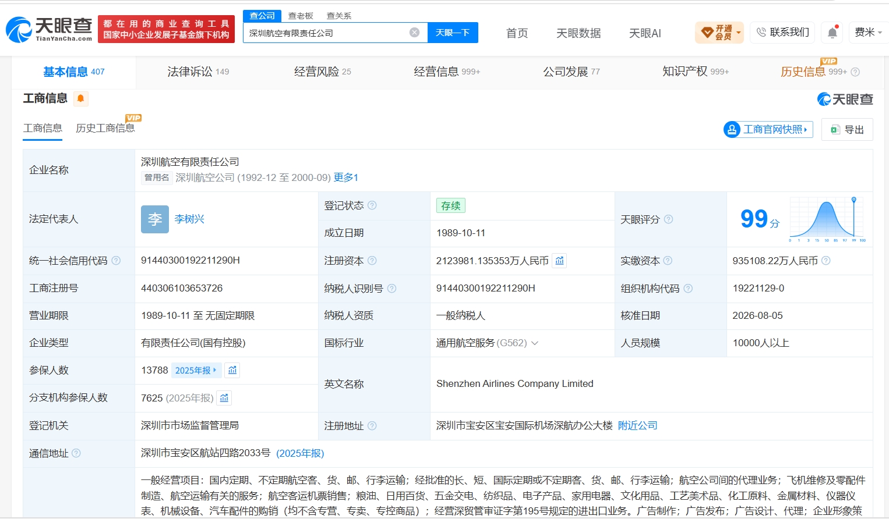Viewport: 889px width, 519px height.
Task: Click credit code 91440300192211290H under 统一社会信用代码
Action: tap(190, 261)
